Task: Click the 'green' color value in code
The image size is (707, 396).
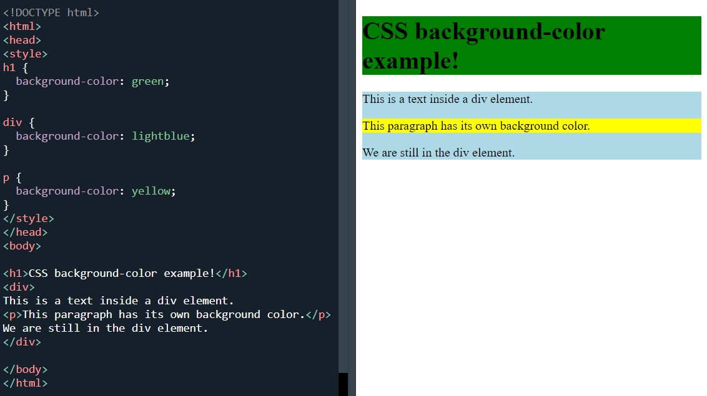Action: point(147,82)
